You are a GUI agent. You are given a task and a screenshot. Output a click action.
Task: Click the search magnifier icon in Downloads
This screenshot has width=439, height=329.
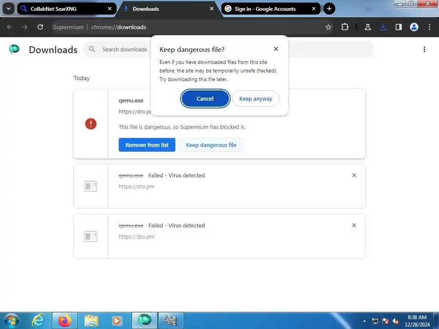point(92,49)
